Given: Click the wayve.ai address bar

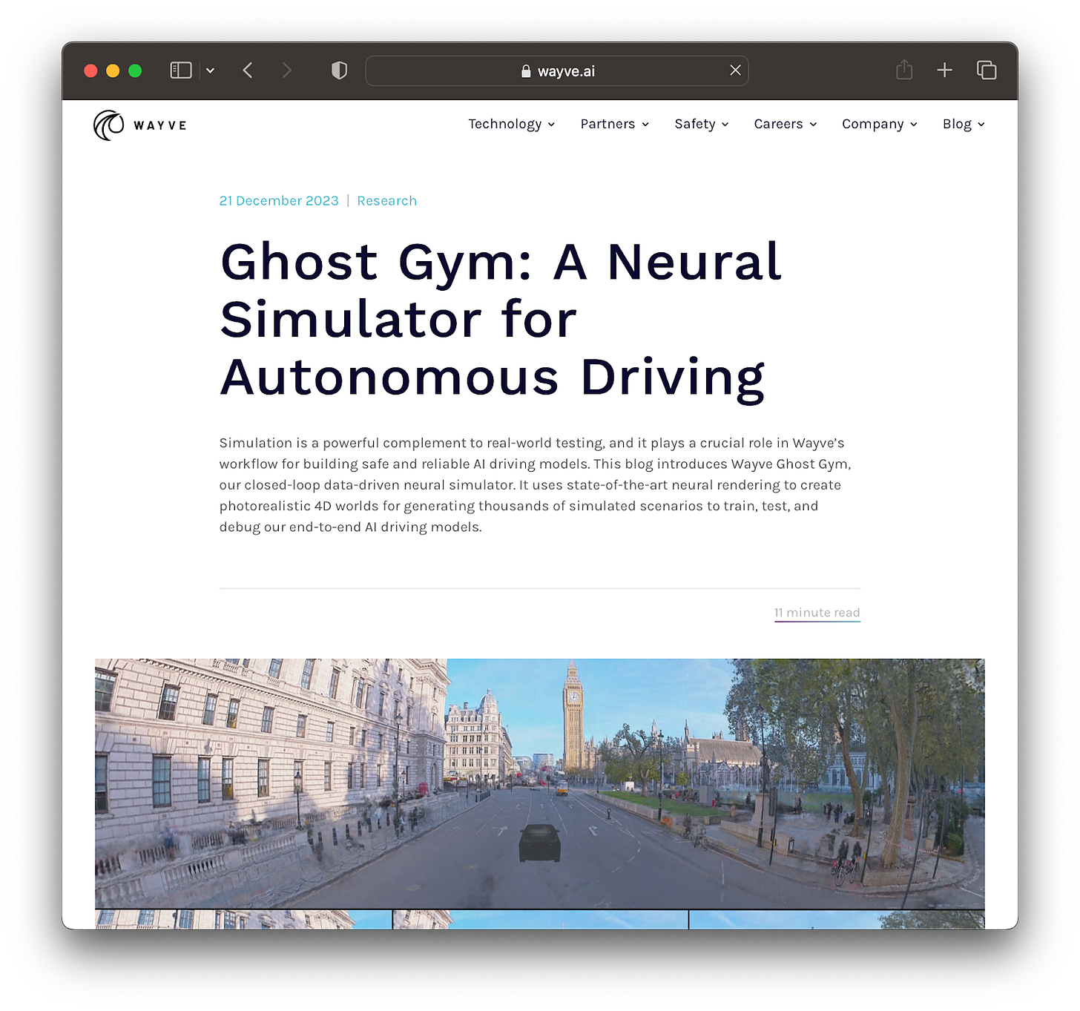Looking at the screenshot, I should tap(557, 71).
